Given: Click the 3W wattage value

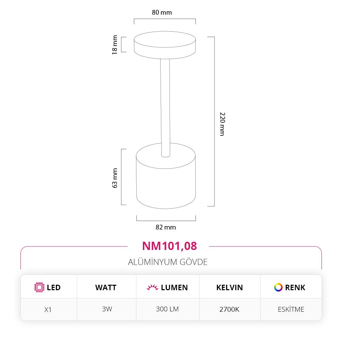Looking at the screenshot, I should 107,309.
